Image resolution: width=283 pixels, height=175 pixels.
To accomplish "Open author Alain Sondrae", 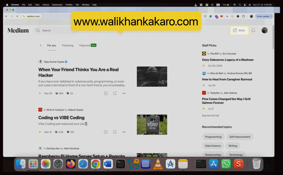I will 72,148.
